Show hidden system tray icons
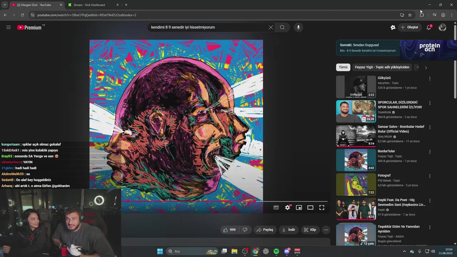Viewport: 457px width, 257px height. click(404, 251)
